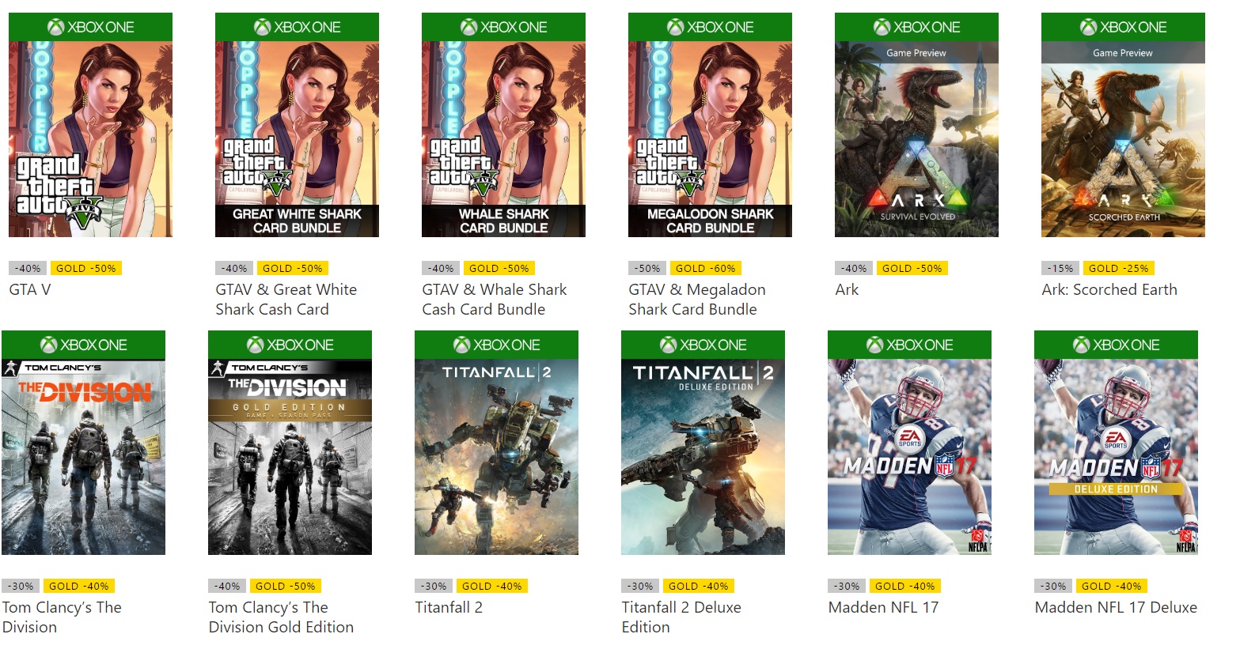
Task: Click the Xbox One logo above Titanfall 2 cover
Action: pos(496,345)
